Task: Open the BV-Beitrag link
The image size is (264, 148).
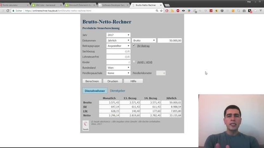Action: 143,46
